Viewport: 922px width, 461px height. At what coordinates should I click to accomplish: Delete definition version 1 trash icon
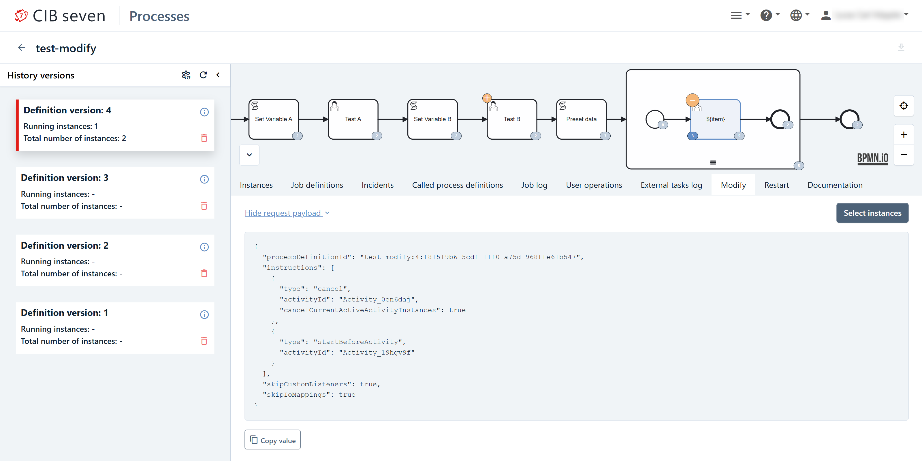[x=204, y=341]
